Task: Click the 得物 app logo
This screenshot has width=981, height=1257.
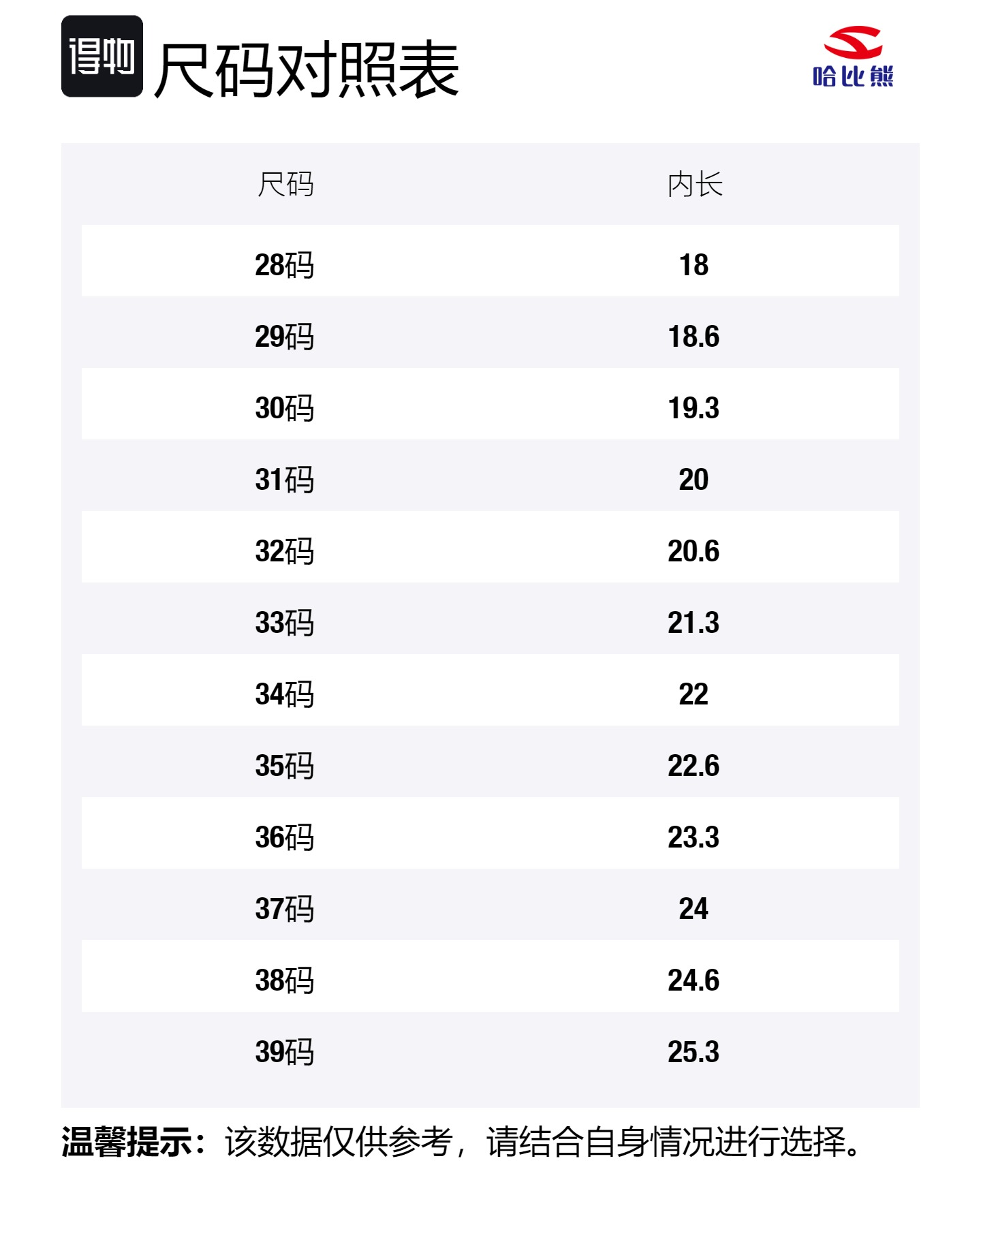Action: point(102,57)
